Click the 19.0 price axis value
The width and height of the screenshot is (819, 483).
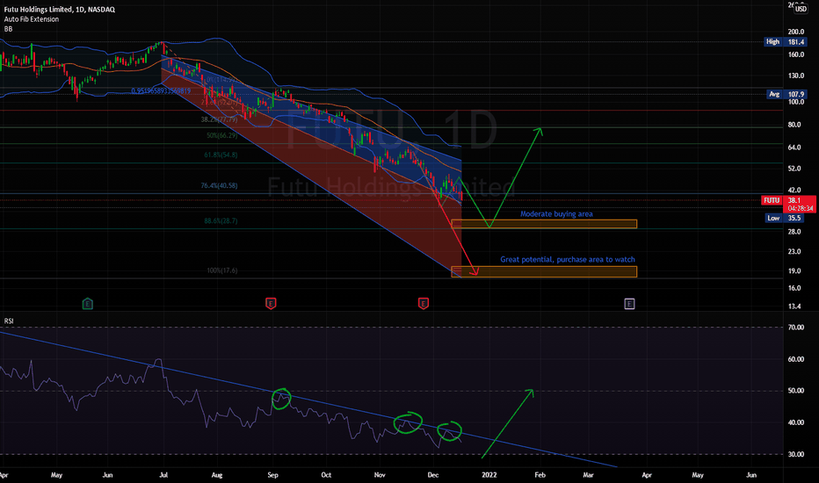[x=794, y=271]
